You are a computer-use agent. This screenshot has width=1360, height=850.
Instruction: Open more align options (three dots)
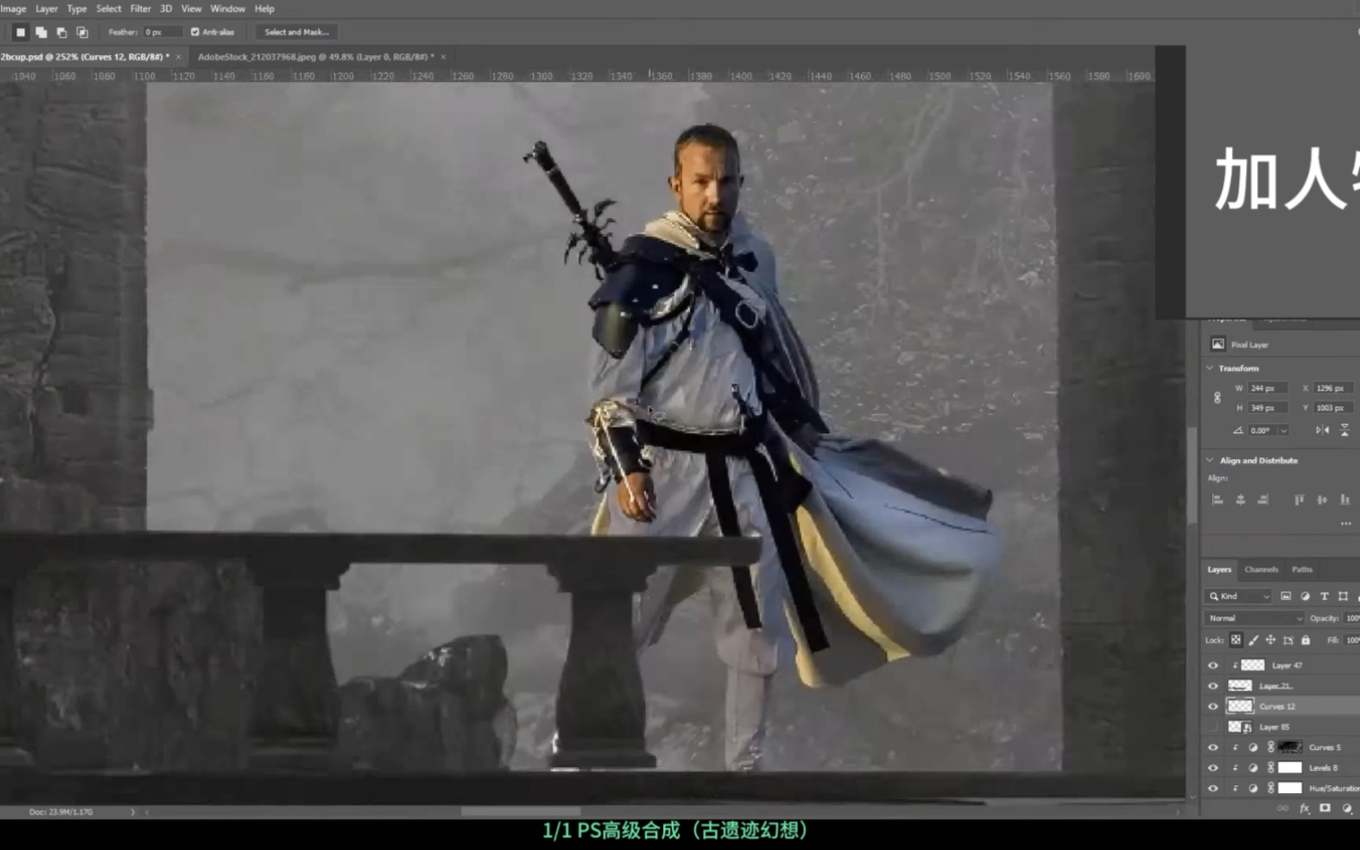click(1345, 524)
